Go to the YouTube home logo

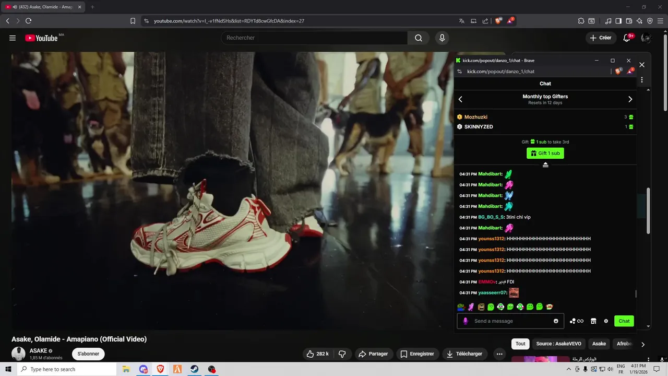tap(41, 38)
